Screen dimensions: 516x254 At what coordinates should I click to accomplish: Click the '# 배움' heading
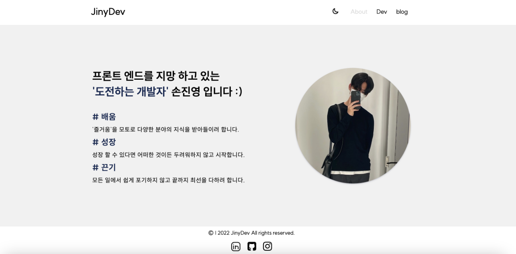104,117
